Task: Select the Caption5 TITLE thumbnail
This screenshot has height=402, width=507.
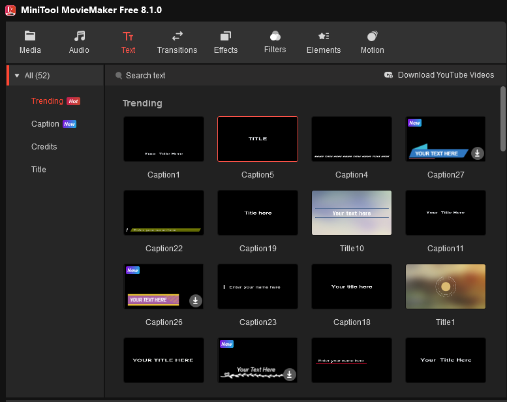Action: point(258,139)
